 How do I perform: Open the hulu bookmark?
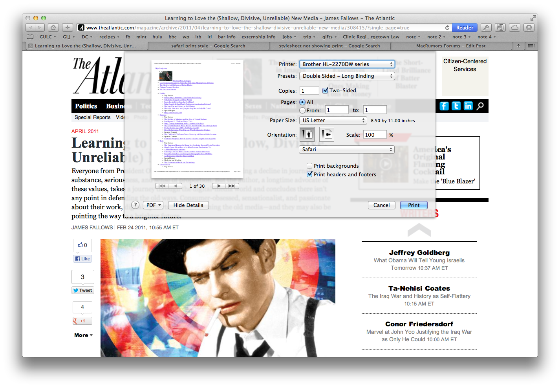(x=157, y=37)
